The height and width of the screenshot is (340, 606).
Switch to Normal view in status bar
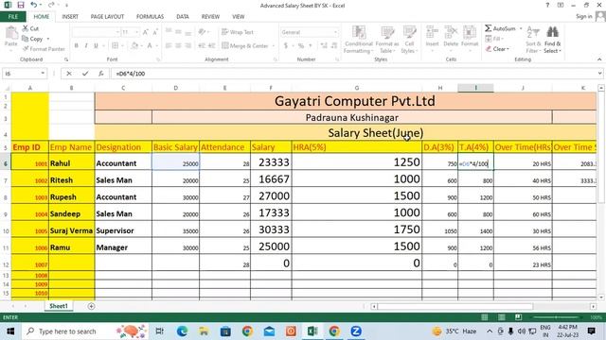pyautogui.click(x=484, y=317)
